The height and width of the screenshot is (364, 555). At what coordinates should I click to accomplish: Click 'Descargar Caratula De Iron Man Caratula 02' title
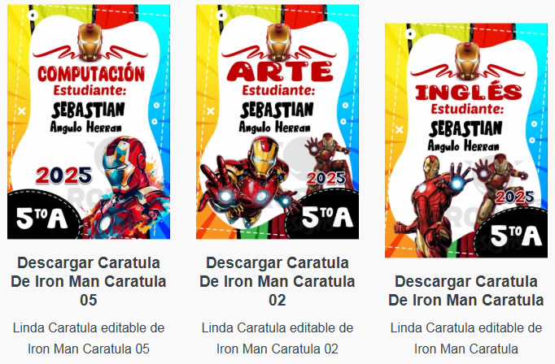pos(277,281)
